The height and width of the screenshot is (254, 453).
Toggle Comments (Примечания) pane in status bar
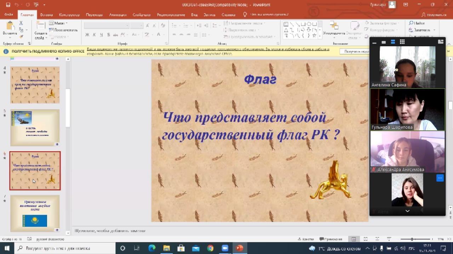pyautogui.click(x=331, y=239)
